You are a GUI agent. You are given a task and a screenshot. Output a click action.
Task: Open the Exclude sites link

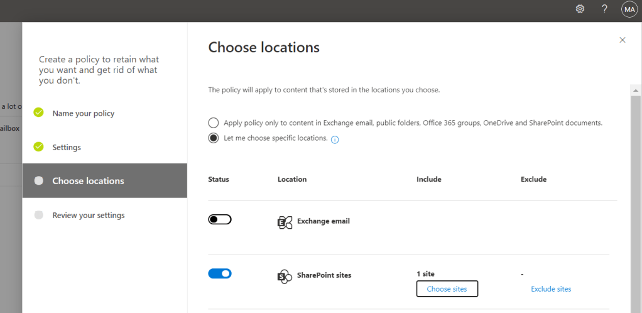pyautogui.click(x=551, y=289)
